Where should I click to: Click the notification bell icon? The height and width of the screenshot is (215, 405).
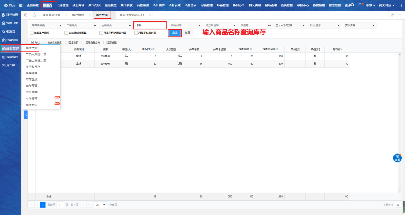pyautogui.click(x=360, y=5)
